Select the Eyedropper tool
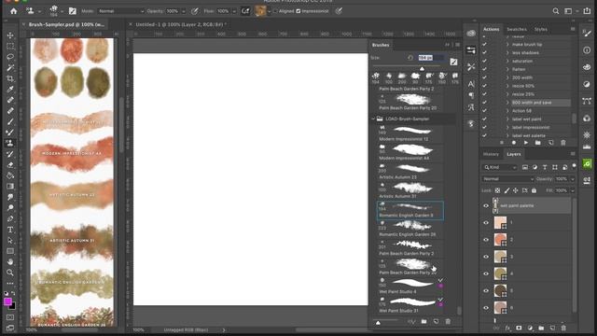 (10, 90)
